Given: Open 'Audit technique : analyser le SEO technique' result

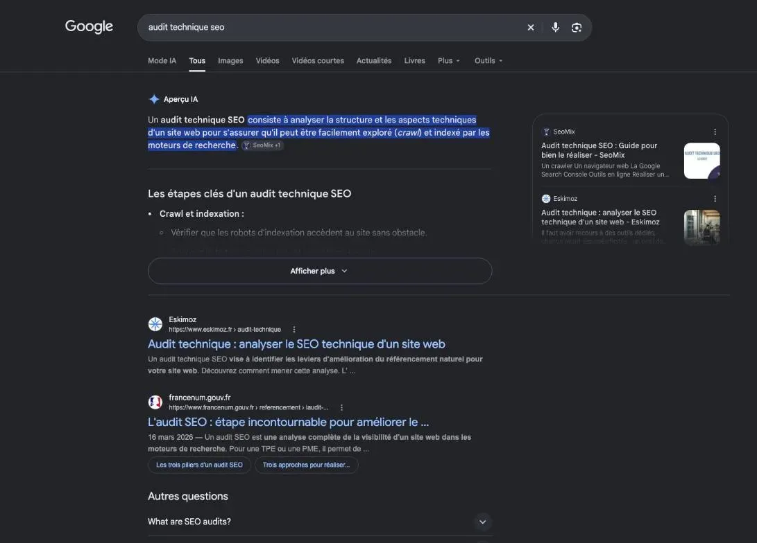Looking at the screenshot, I should tap(296, 344).
